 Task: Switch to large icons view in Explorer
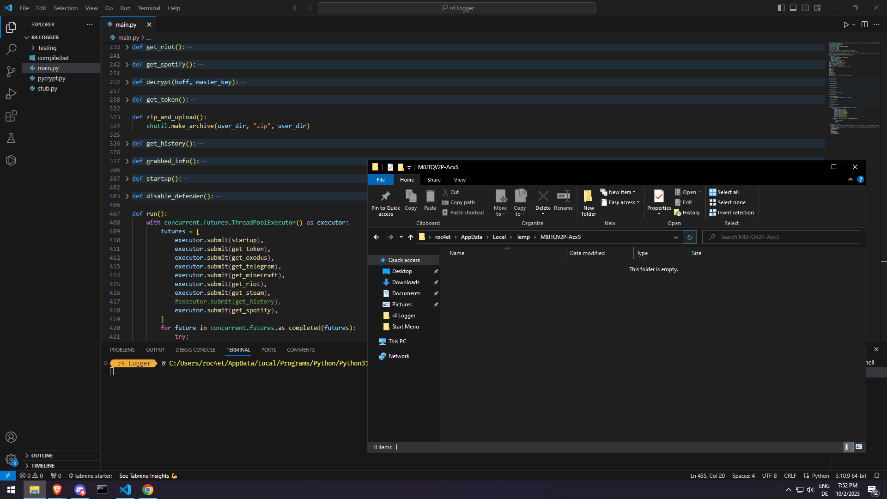(859, 447)
